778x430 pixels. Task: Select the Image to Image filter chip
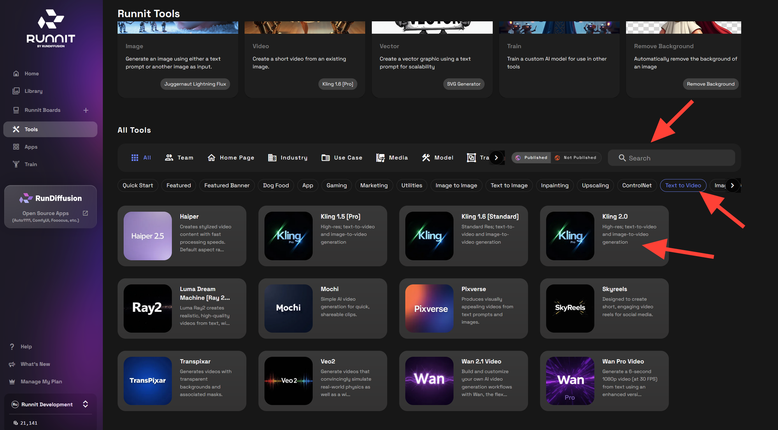point(456,185)
